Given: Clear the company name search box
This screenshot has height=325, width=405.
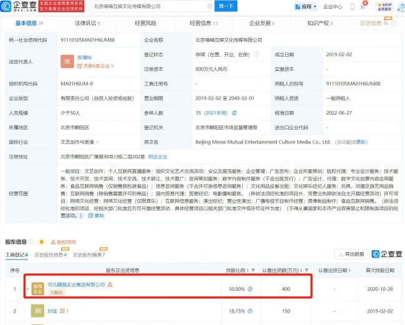Looking at the screenshot, I should [x=210, y=6].
